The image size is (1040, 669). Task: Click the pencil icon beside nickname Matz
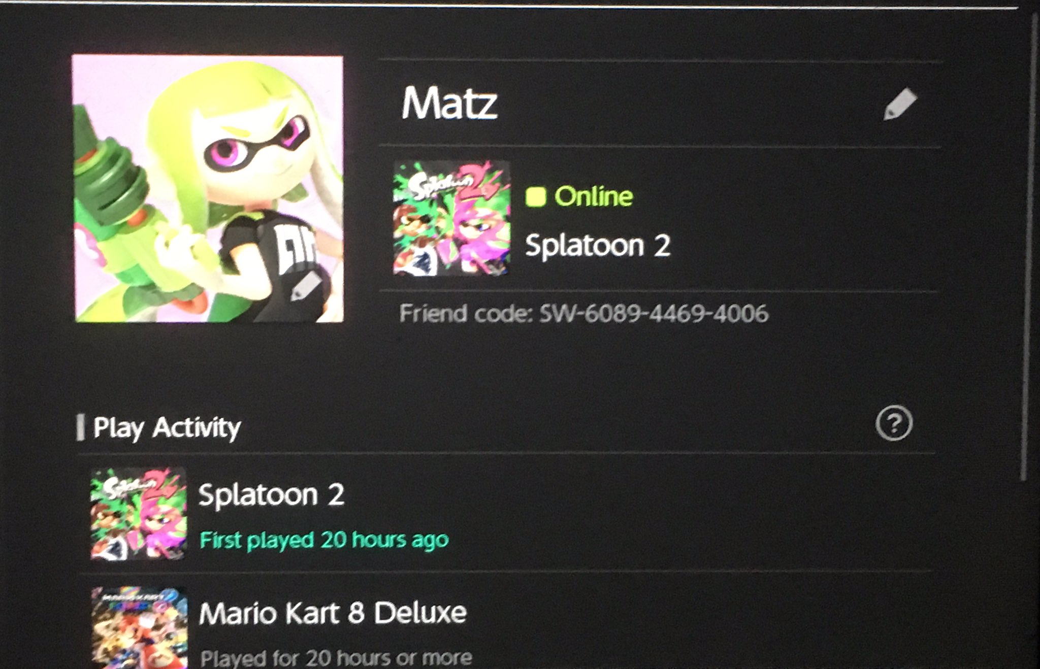tap(900, 105)
